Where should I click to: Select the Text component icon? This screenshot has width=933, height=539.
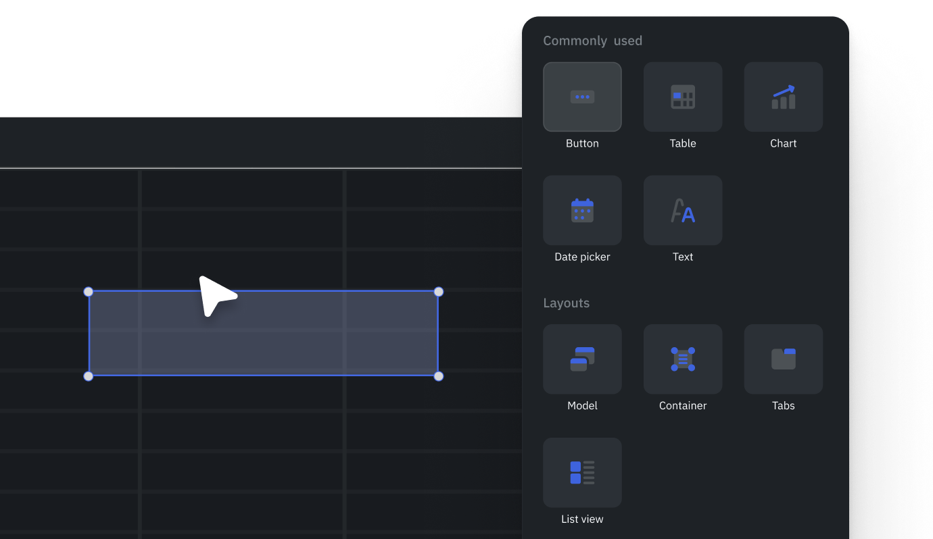(x=682, y=211)
